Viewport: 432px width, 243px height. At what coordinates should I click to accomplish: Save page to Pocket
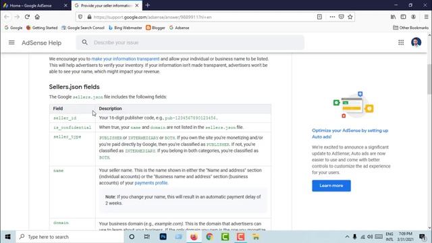341,17
